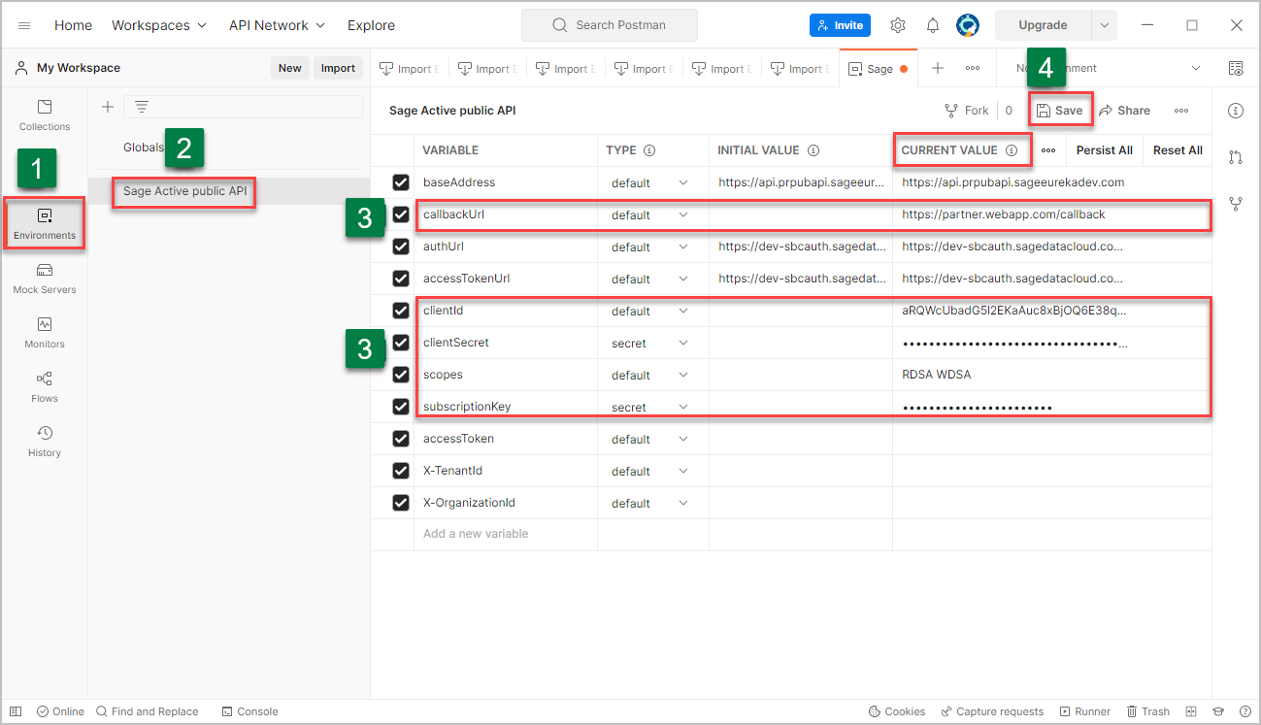Open Environments in the sidebar
Viewport: 1261px width, 725px height.
[x=45, y=223]
